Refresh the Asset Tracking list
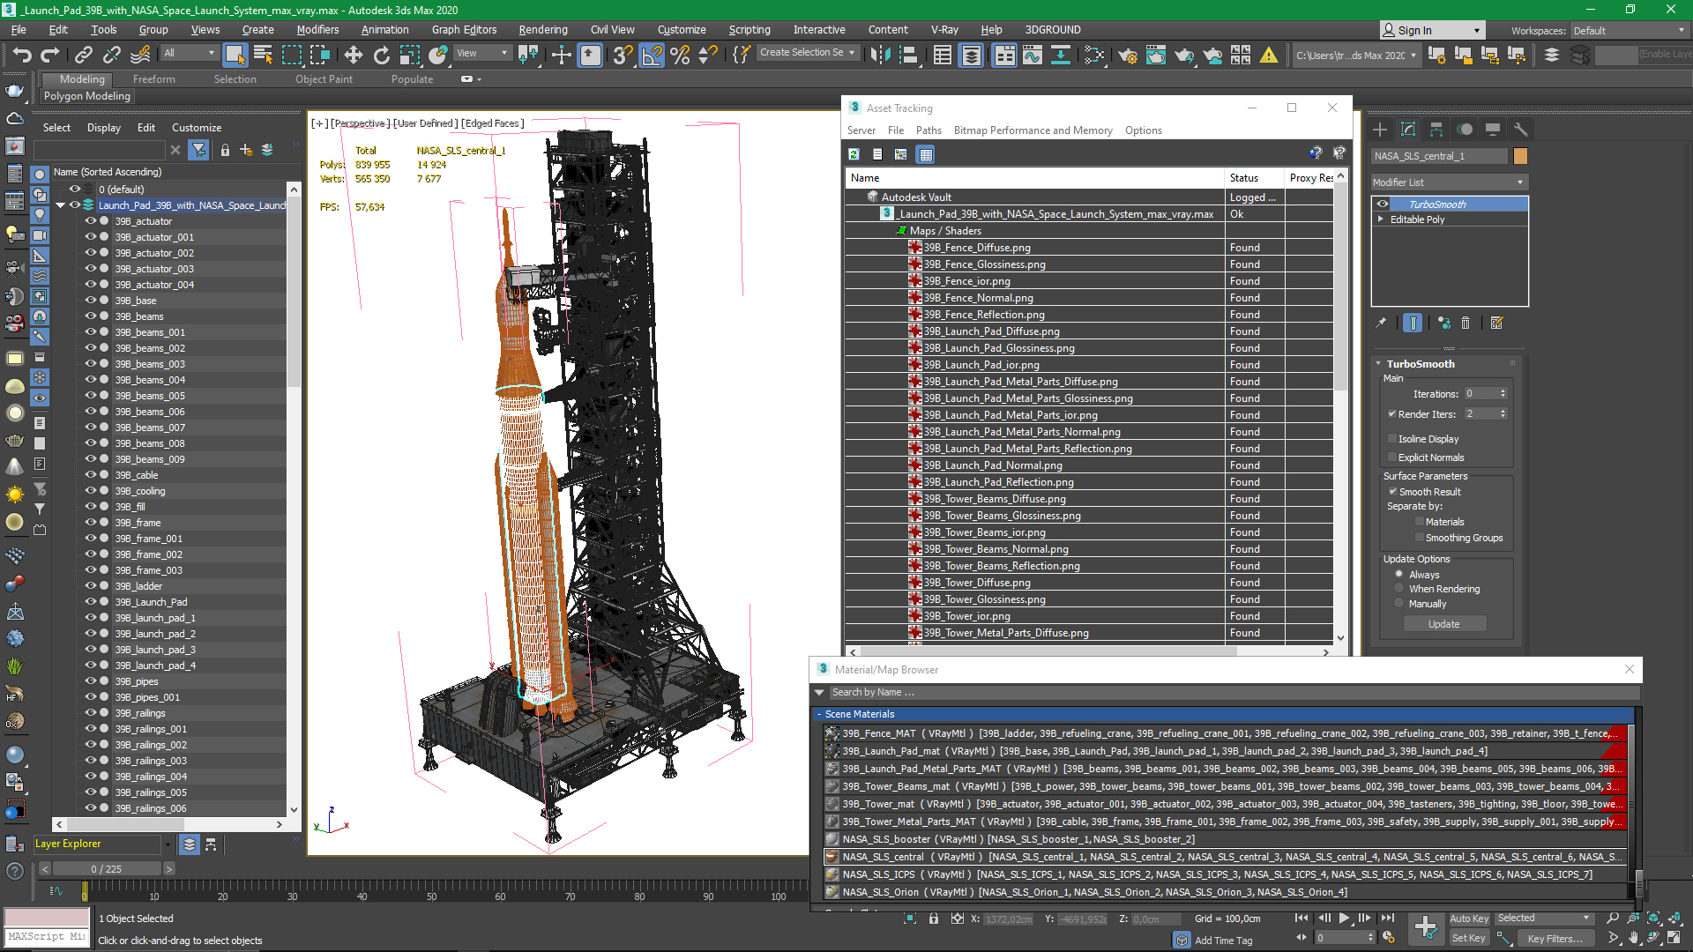The height and width of the screenshot is (952, 1693). tap(854, 154)
